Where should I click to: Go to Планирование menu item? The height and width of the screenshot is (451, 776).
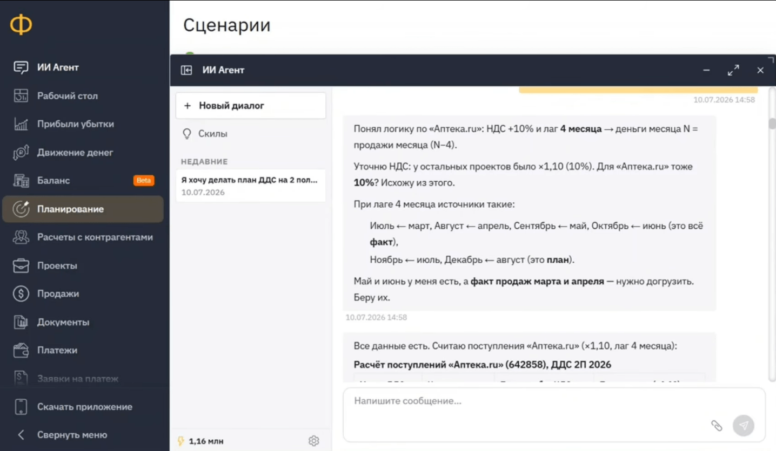83,209
